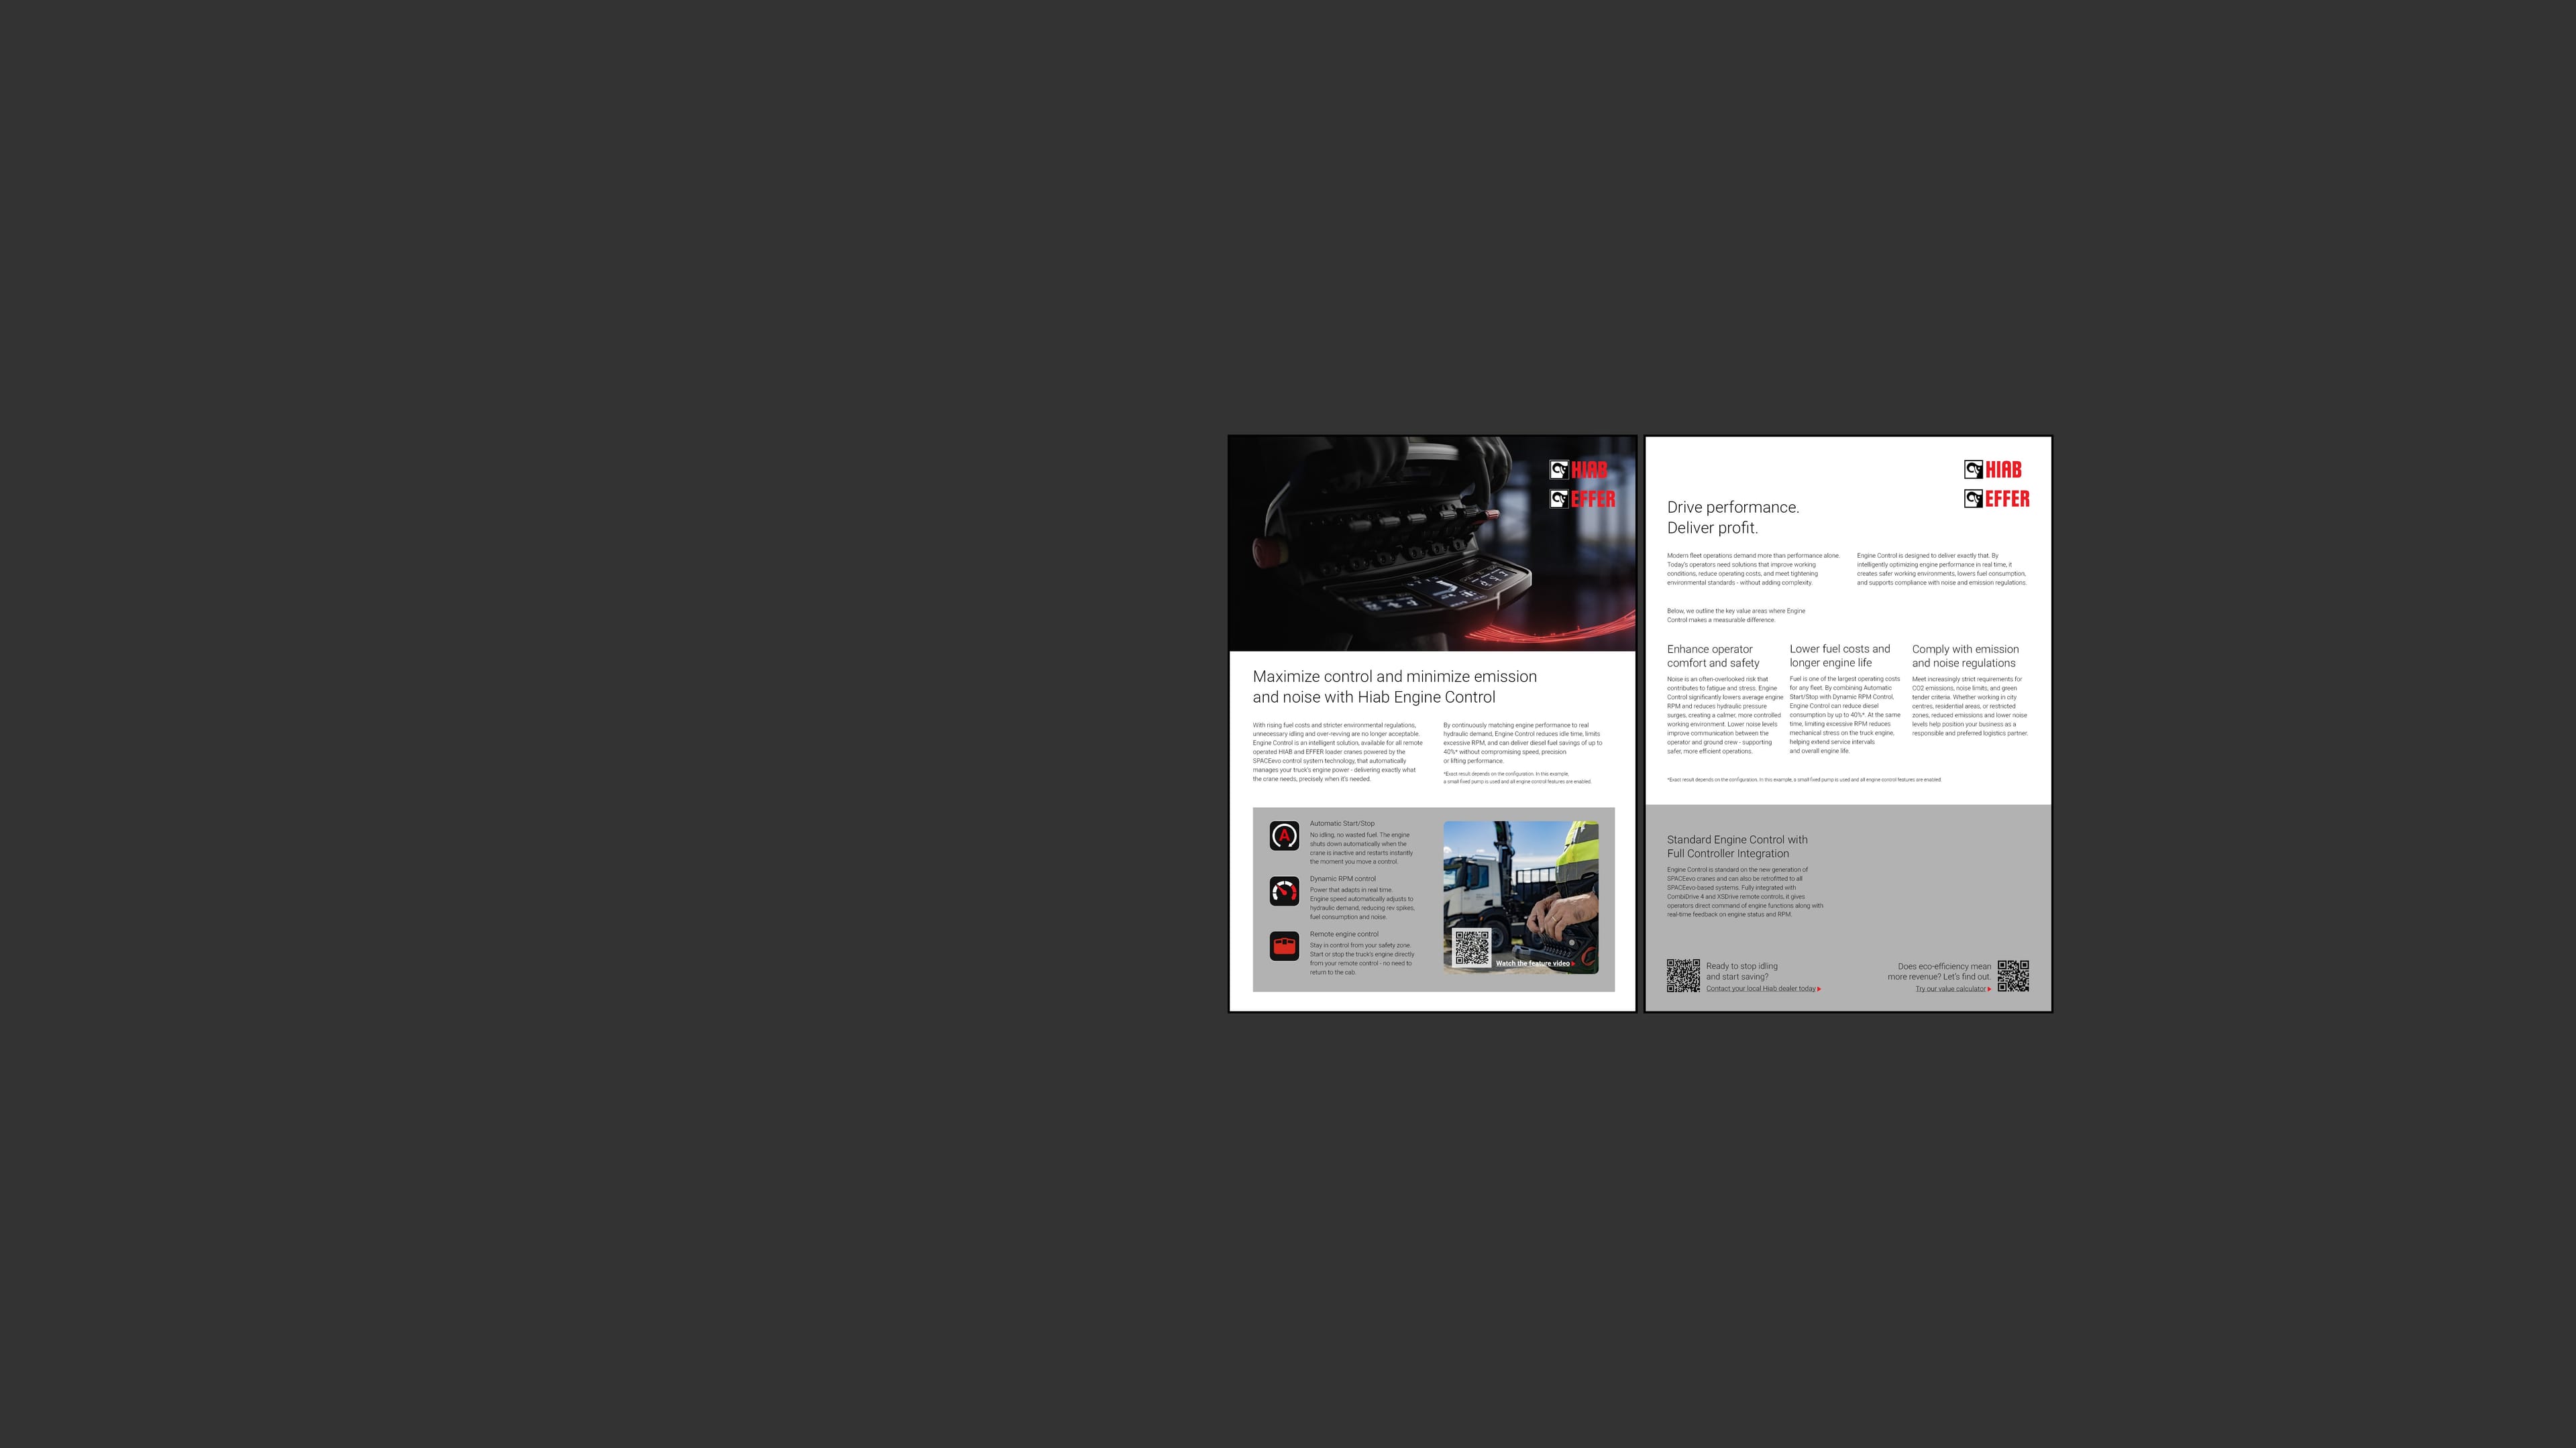Screen dimensions: 2576x1448
Task: Click the 'Lower fuel costs' column heading
Action: coord(1840,656)
